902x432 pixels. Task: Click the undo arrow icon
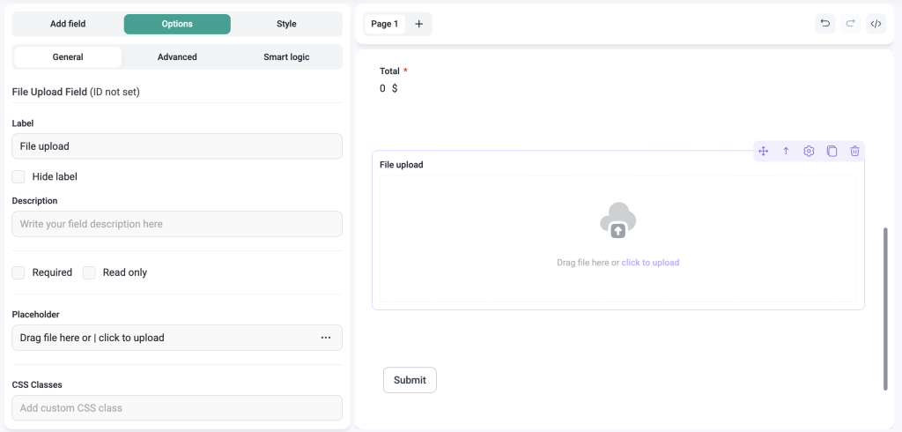[x=824, y=24]
